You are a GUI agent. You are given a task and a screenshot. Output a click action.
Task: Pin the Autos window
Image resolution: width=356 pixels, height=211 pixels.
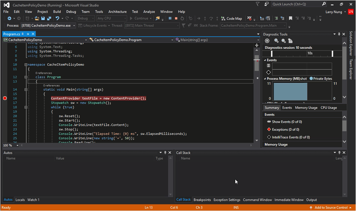click(x=165, y=153)
